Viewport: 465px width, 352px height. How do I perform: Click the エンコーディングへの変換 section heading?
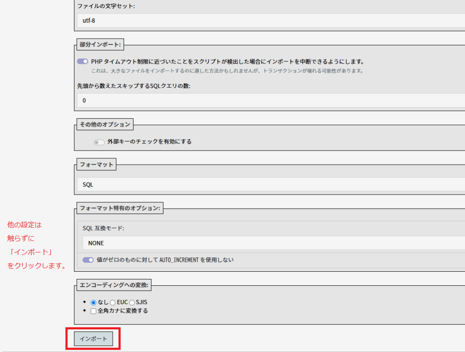pyautogui.click(x=114, y=285)
